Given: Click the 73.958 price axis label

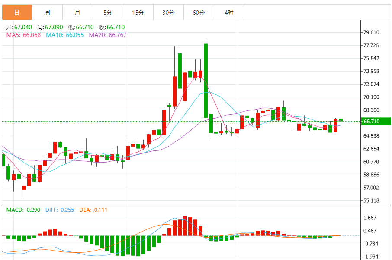Looking at the screenshot, I should pyautogui.click(x=371, y=71).
